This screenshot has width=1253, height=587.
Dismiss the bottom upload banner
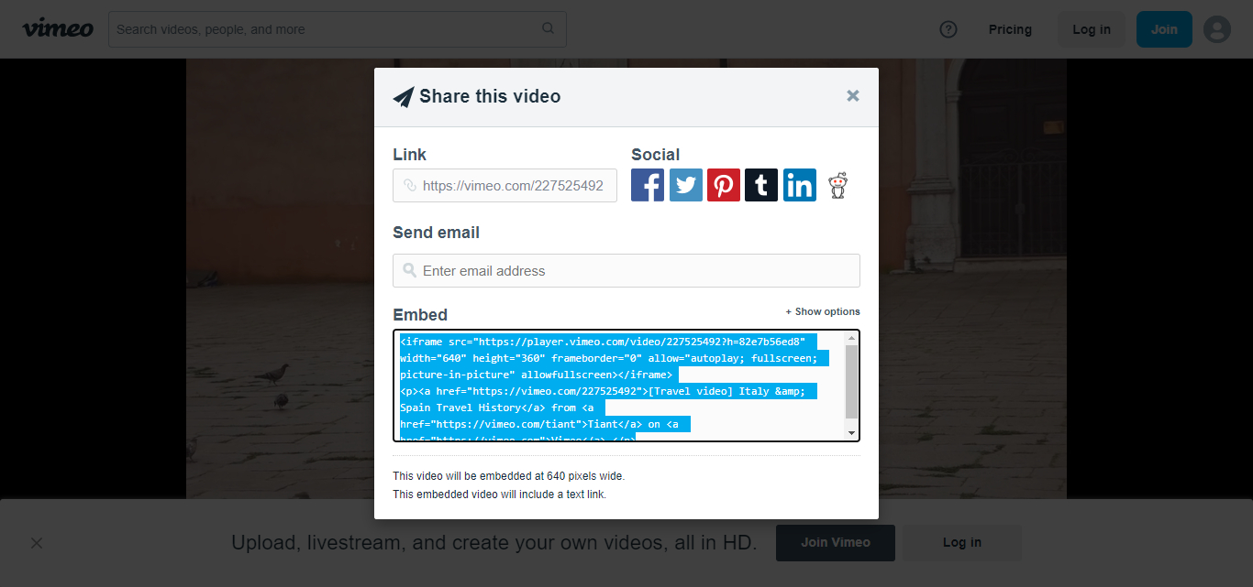click(x=37, y=543)
